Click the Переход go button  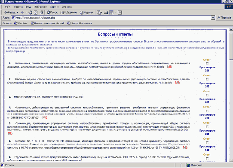(224, 18)
